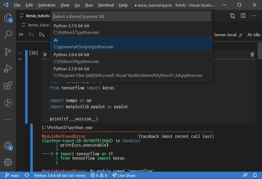Open the Run and Debug view
Viewport: 262px width, 179px height.
point(8,68)
